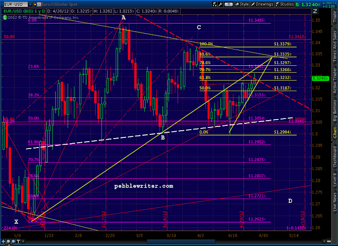Click the EUR/USD (BID) 1 y D label
338x246 pixels.
(24, 11)
